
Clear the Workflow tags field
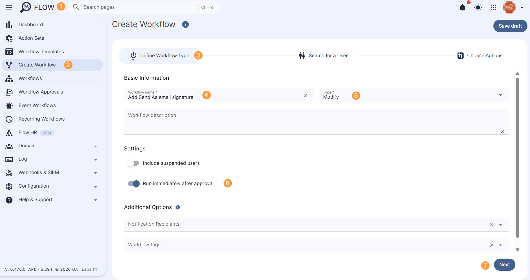coord(492,245)
